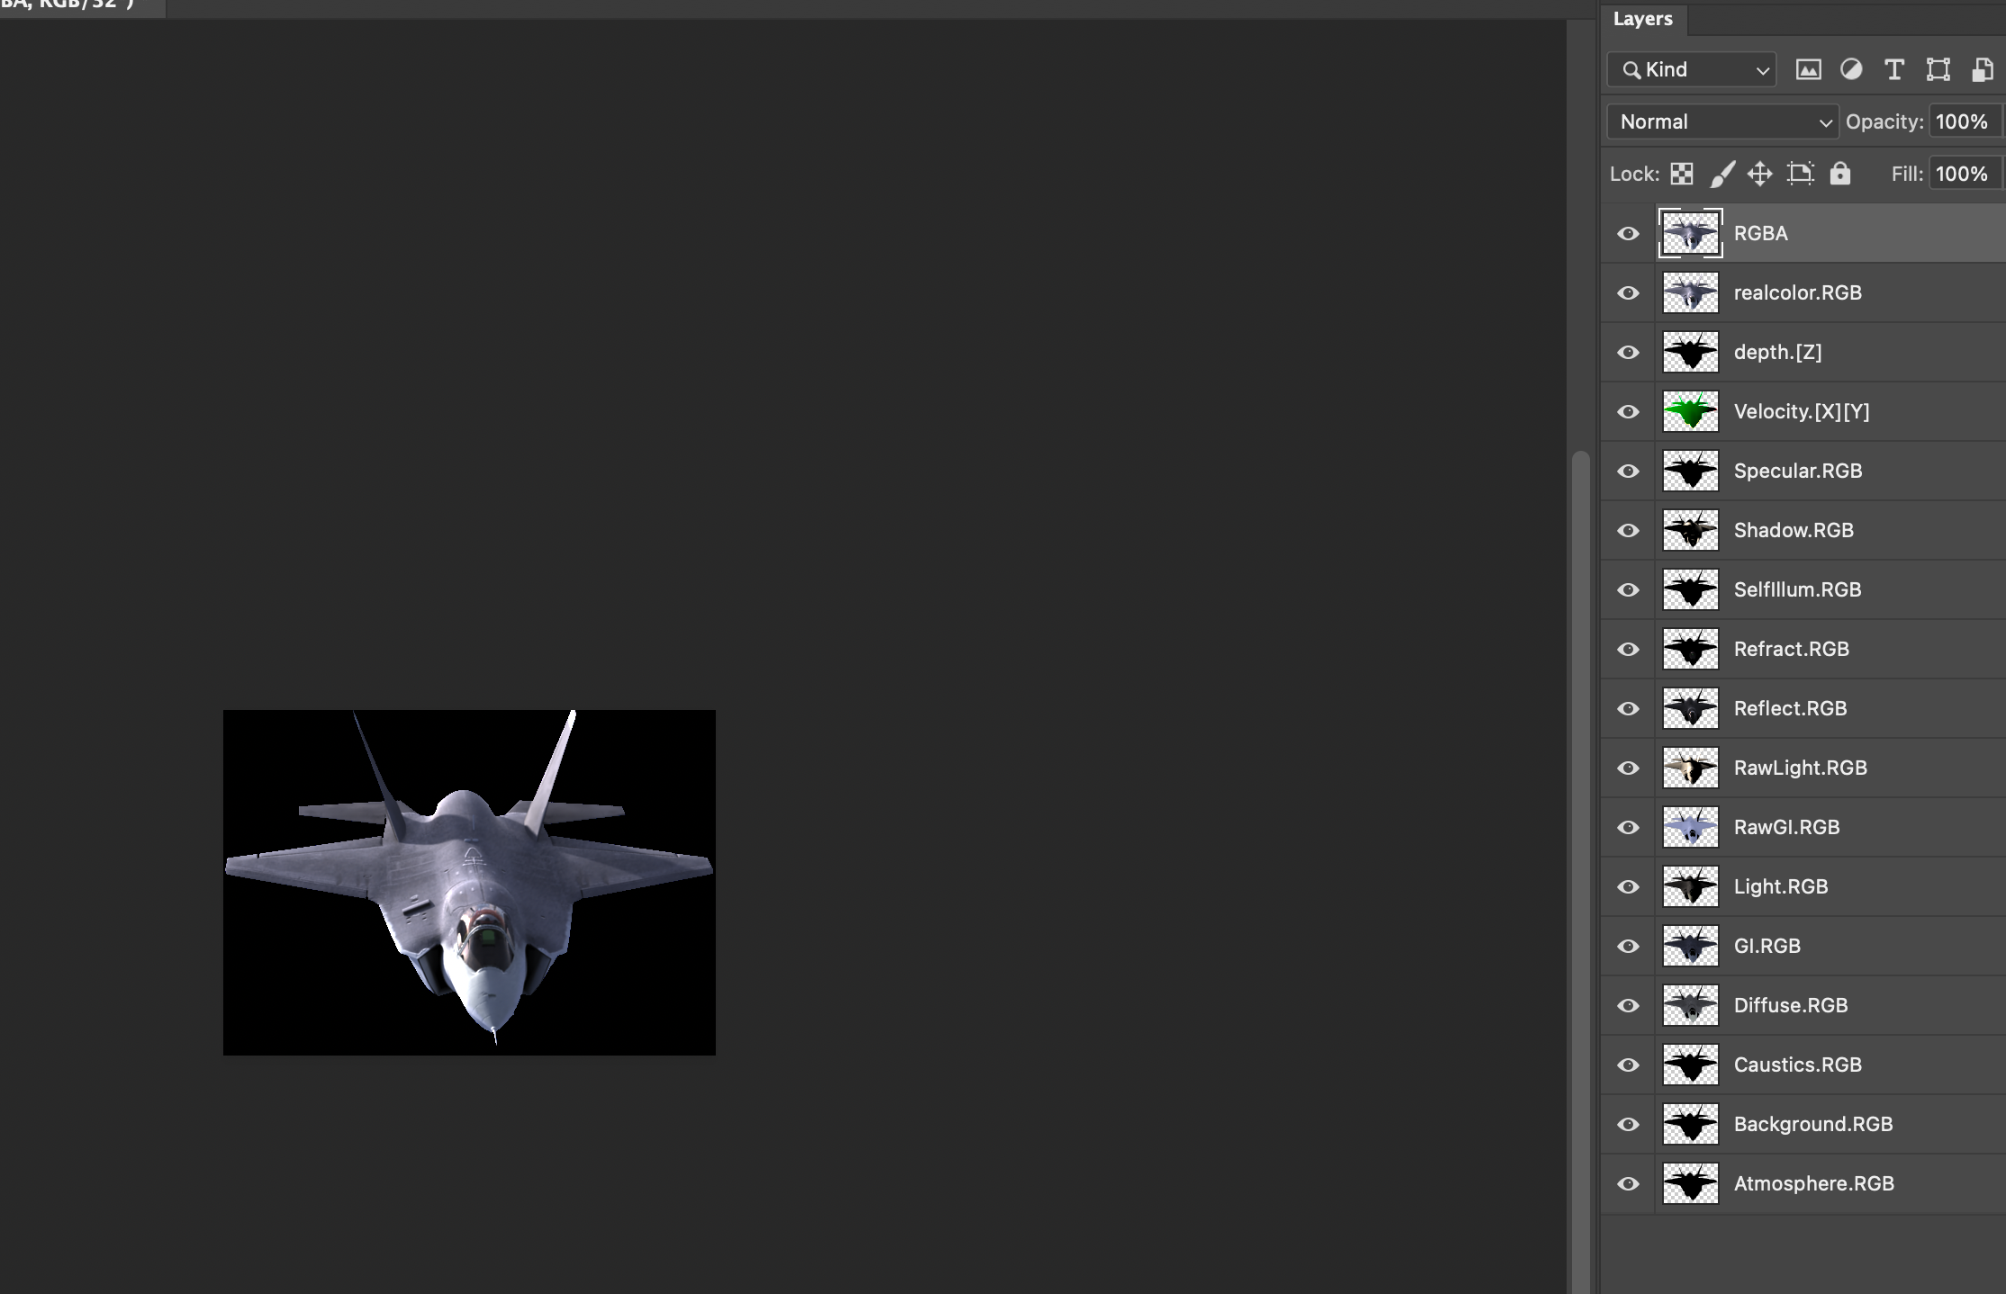
Task: Lock all properties of RGBA layer
Action: [x=1839, y=173]
